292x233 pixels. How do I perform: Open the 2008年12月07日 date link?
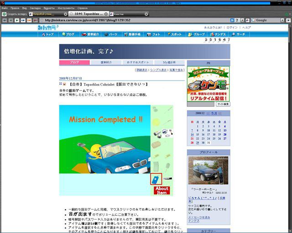pos(70,78)
